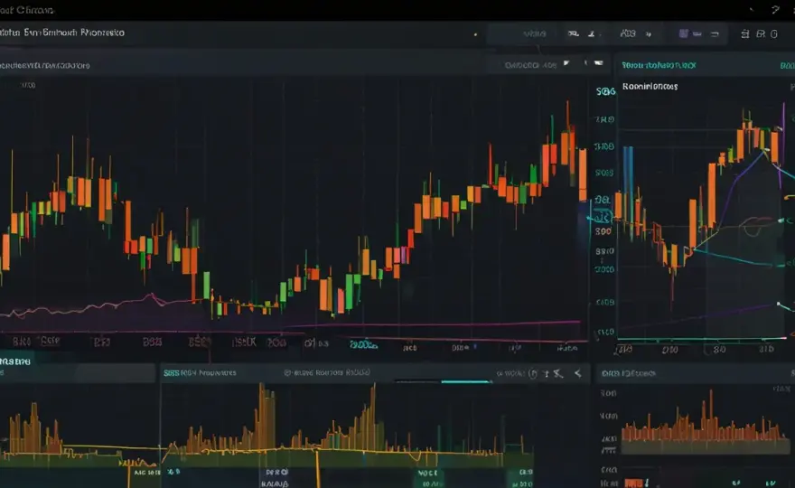Click the white bracket icon after blue dash
This screenshot has width=795, height=488.
pos(715,34)
